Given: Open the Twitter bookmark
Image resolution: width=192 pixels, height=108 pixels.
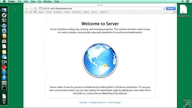Looking at the screenshot, I should click(67, 12).
